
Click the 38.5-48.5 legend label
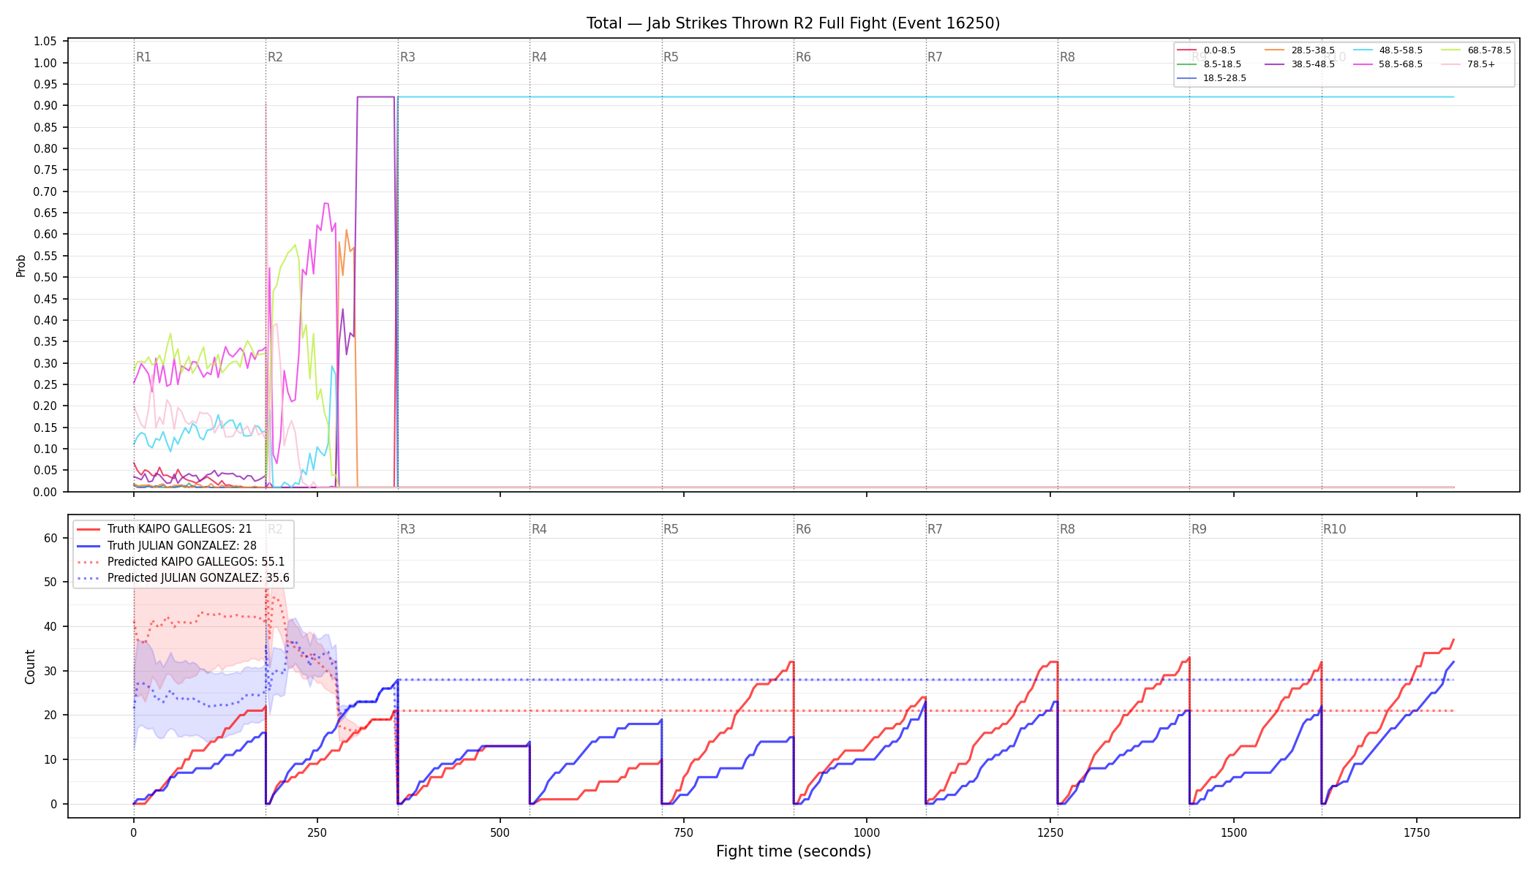point(1313,64)
